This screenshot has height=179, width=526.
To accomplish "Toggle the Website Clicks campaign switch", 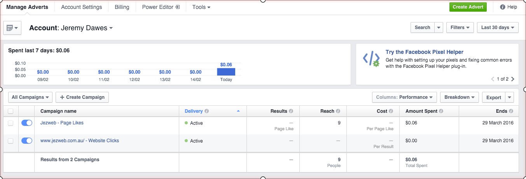I will click(x=27, y=141).
